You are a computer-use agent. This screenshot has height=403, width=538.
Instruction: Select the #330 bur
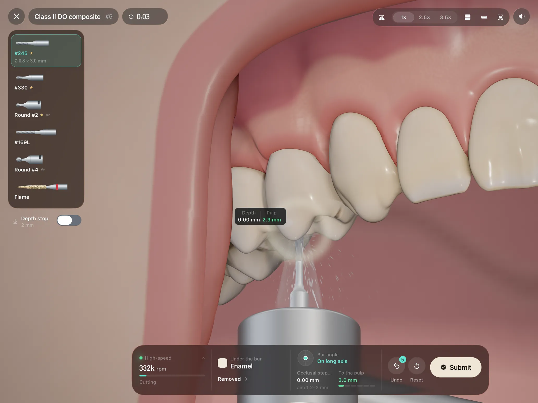point(46,82)
